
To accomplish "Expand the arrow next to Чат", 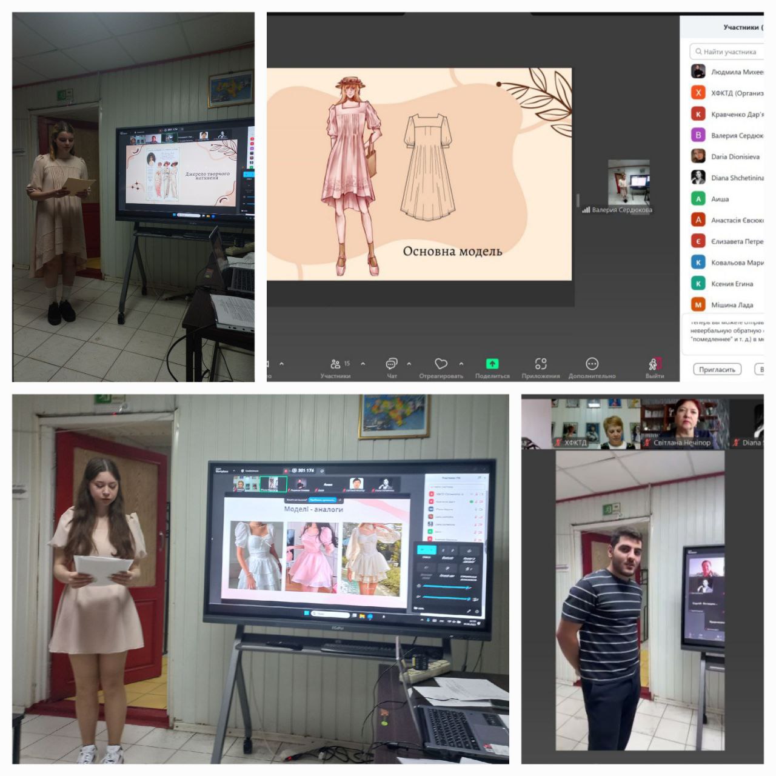I will point(409,364).
